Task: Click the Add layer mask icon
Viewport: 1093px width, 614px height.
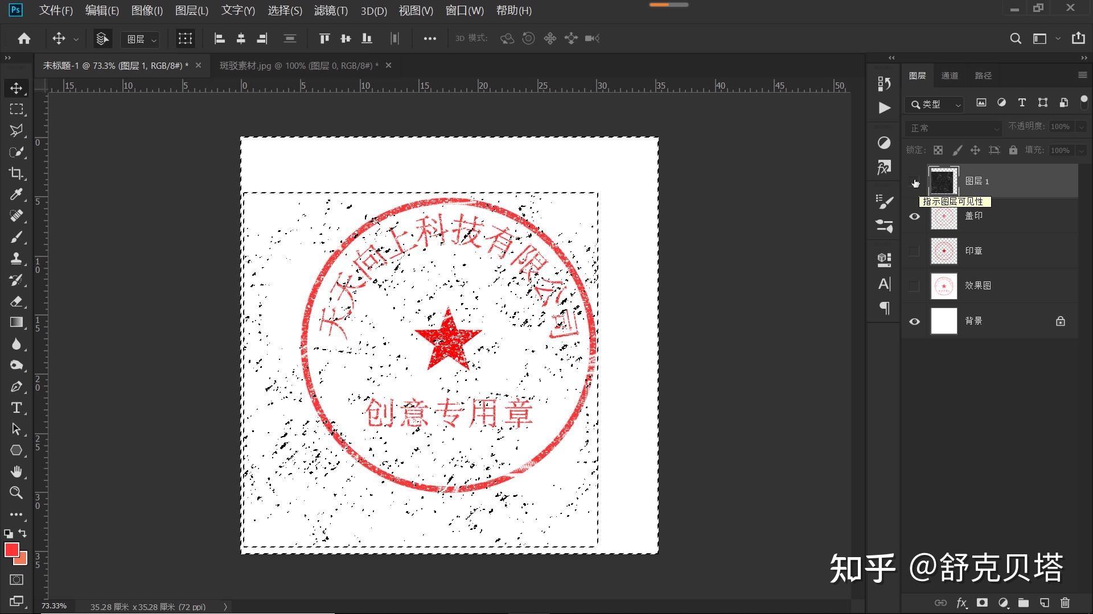Action: pos(982,603)
